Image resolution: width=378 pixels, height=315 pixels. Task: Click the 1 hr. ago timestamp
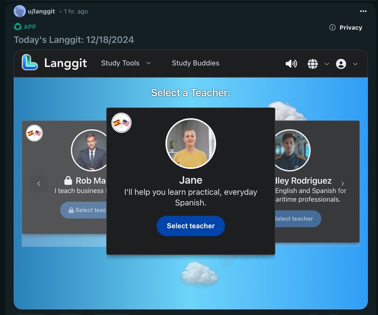[76, 12]
